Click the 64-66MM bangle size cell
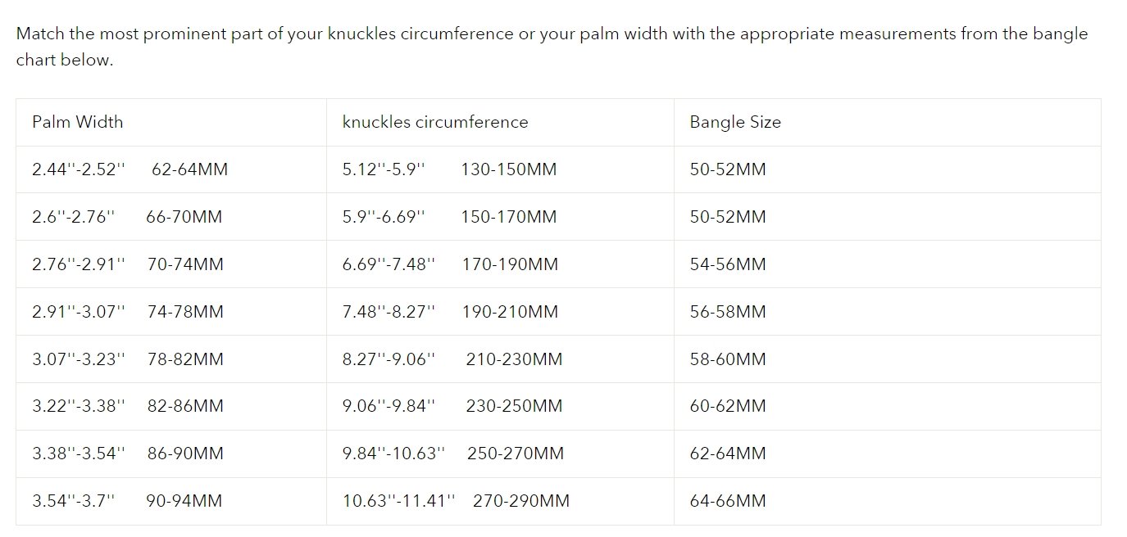The width and height of the screenshot is (1127, 537). coord(728,501)
